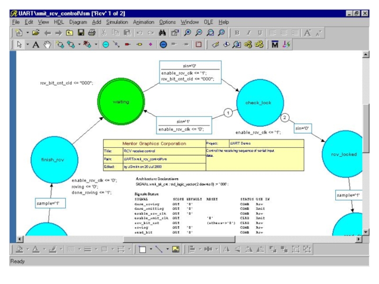
Task: Open the folder icon in toolbar
Action: pos(35,33)
